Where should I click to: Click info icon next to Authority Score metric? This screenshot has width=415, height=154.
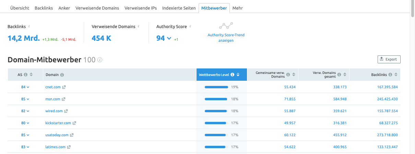point(190,26)
